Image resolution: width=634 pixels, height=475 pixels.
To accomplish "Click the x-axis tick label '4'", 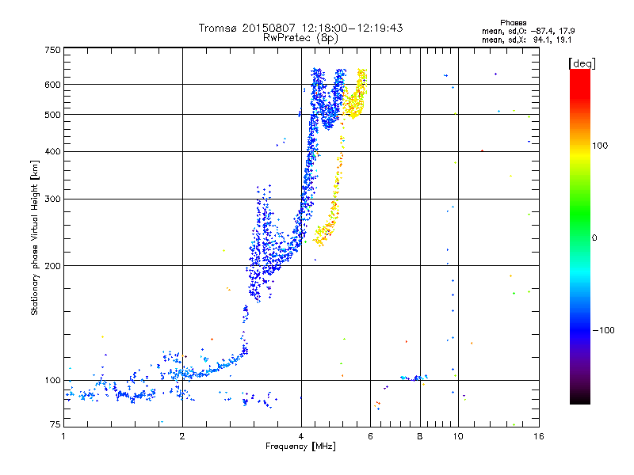I will pyautogui.click(x=301, y=436).
